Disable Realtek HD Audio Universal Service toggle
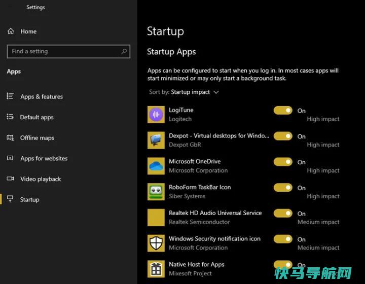Screen dimensions: 365x284 coord(283,213)
